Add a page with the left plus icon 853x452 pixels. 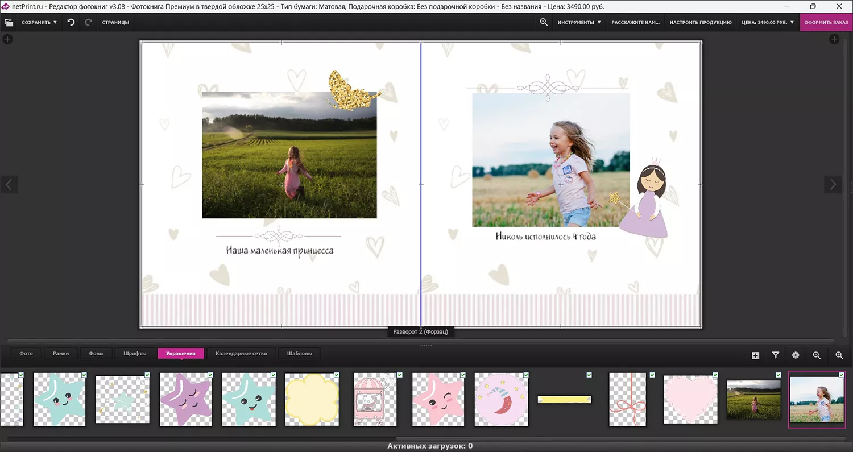click(7, 39)
